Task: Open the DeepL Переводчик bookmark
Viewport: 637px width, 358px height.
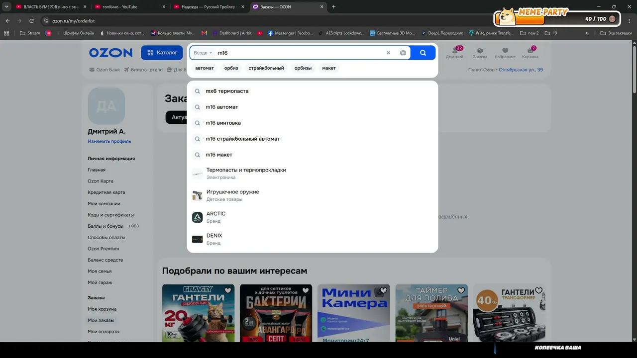Action: (442, 33)
